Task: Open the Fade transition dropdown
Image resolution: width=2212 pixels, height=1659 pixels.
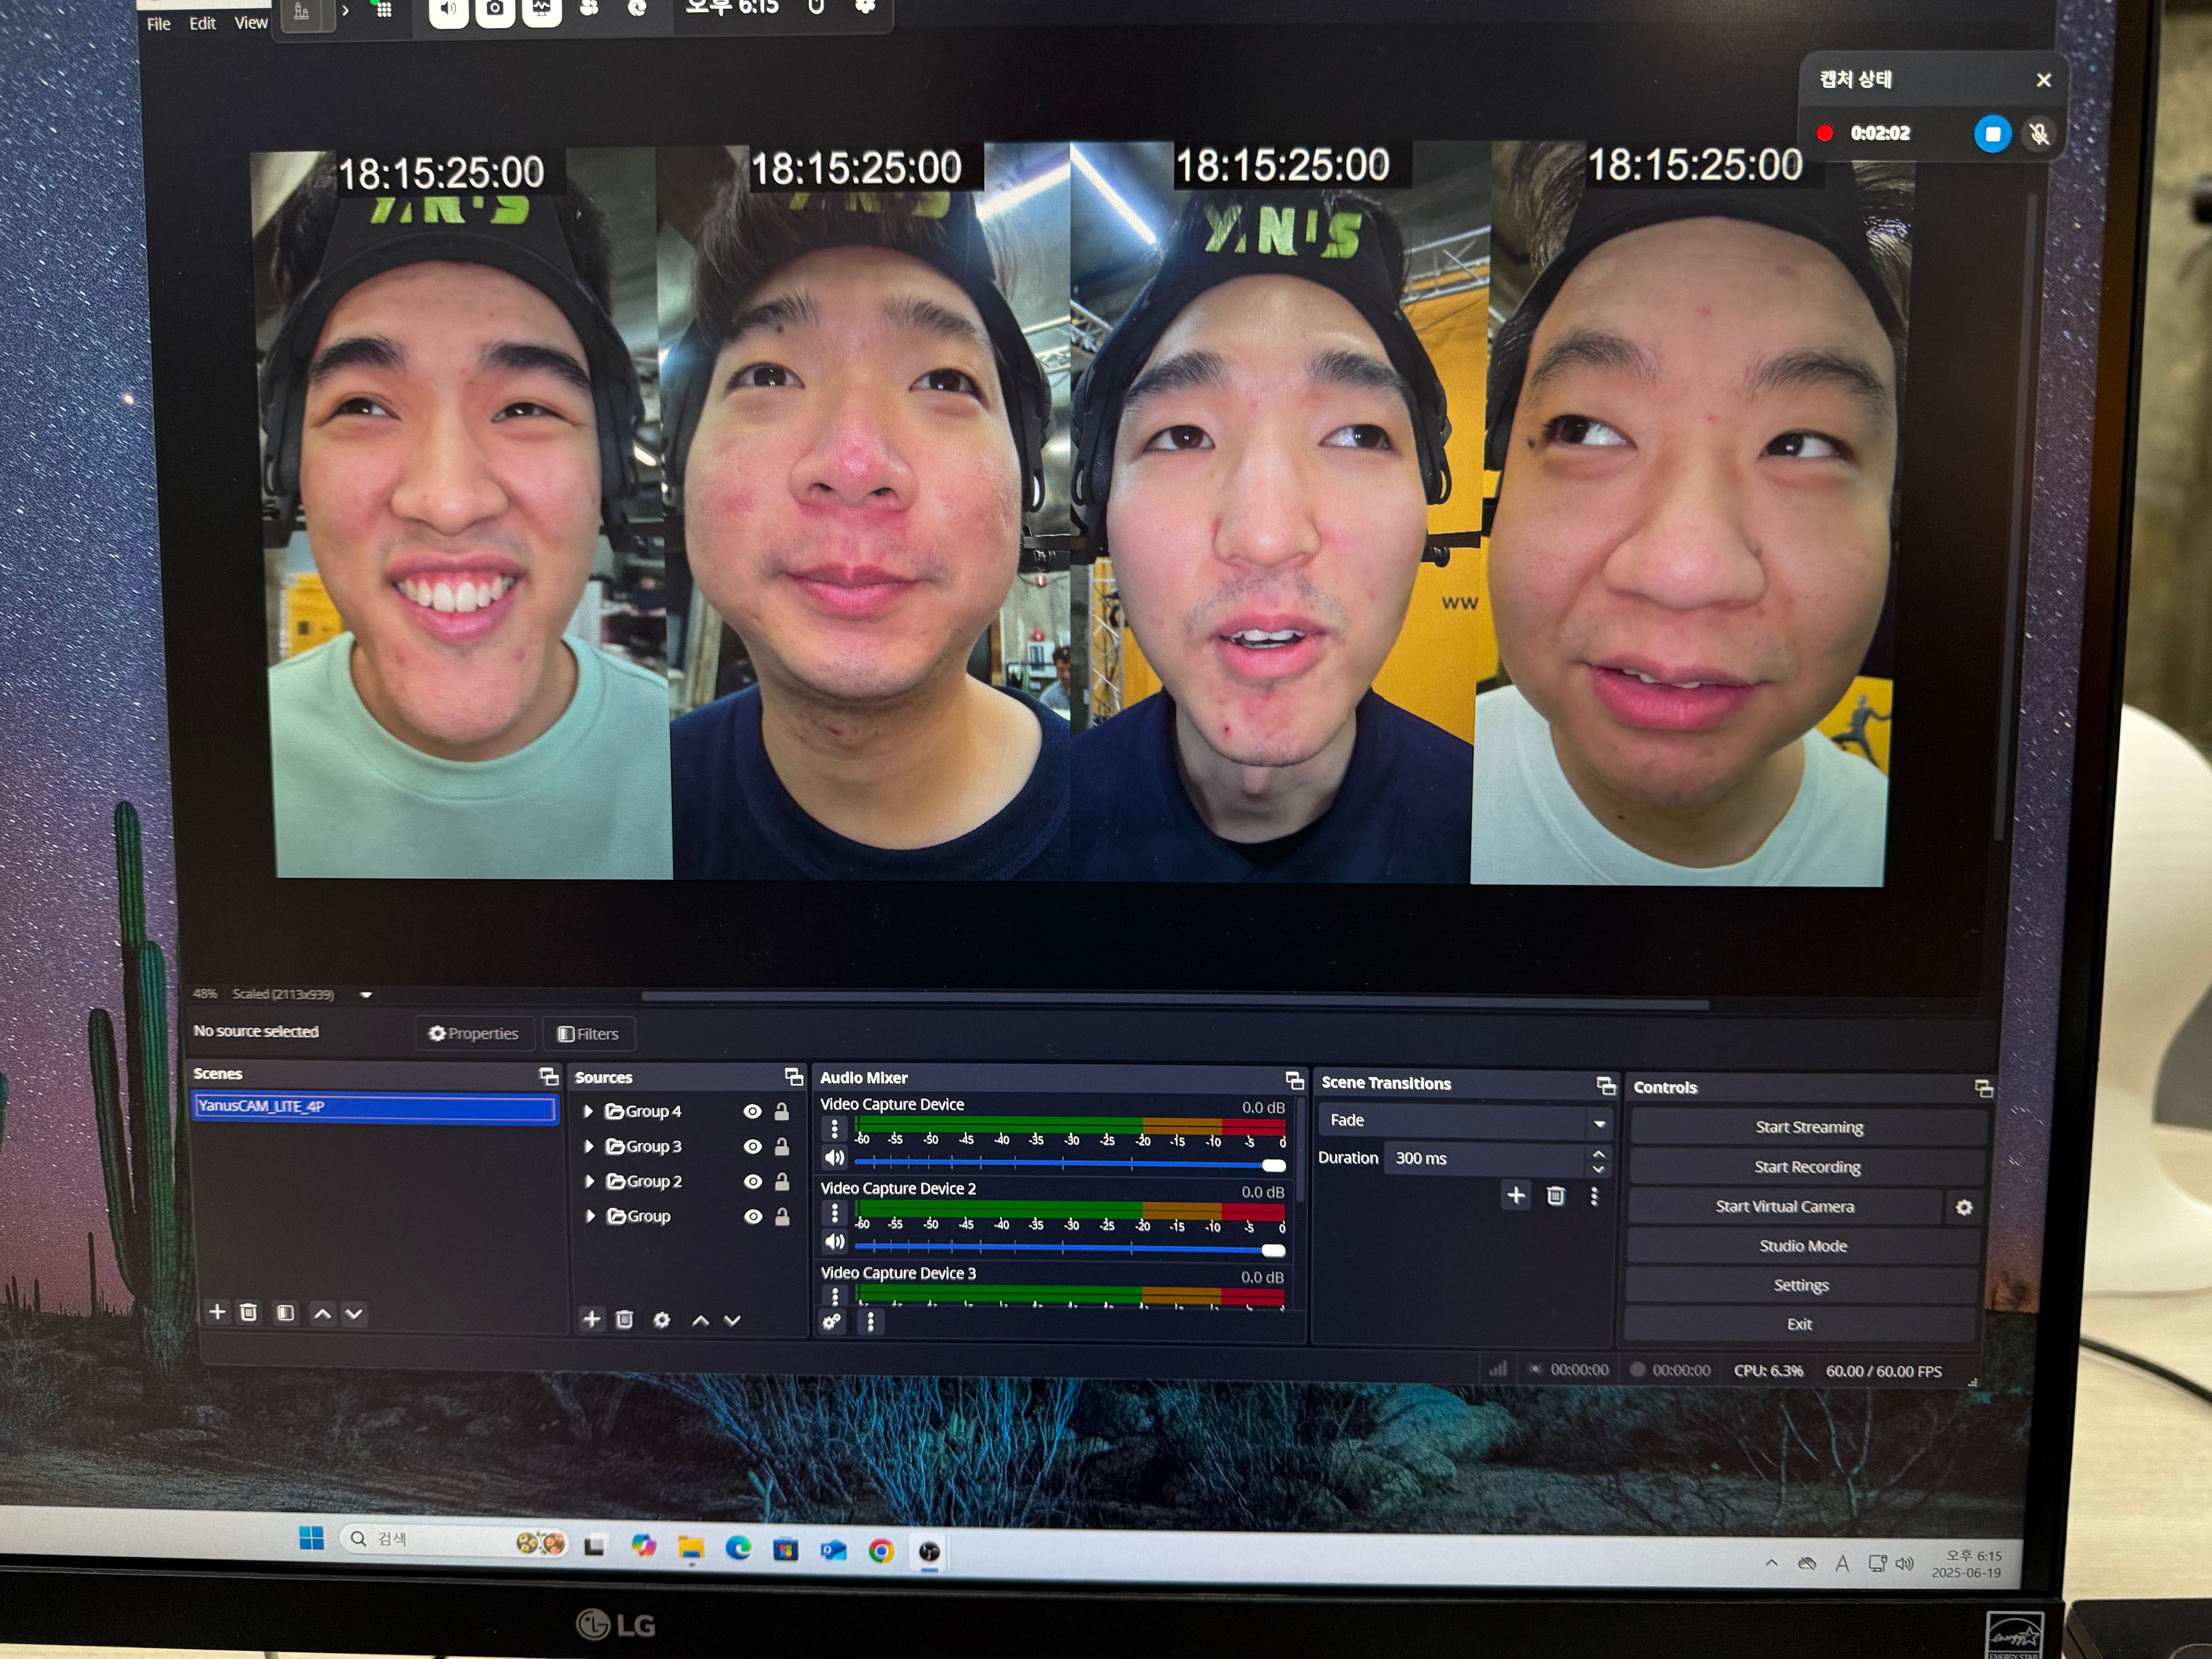Action: coord(1464,1120)
